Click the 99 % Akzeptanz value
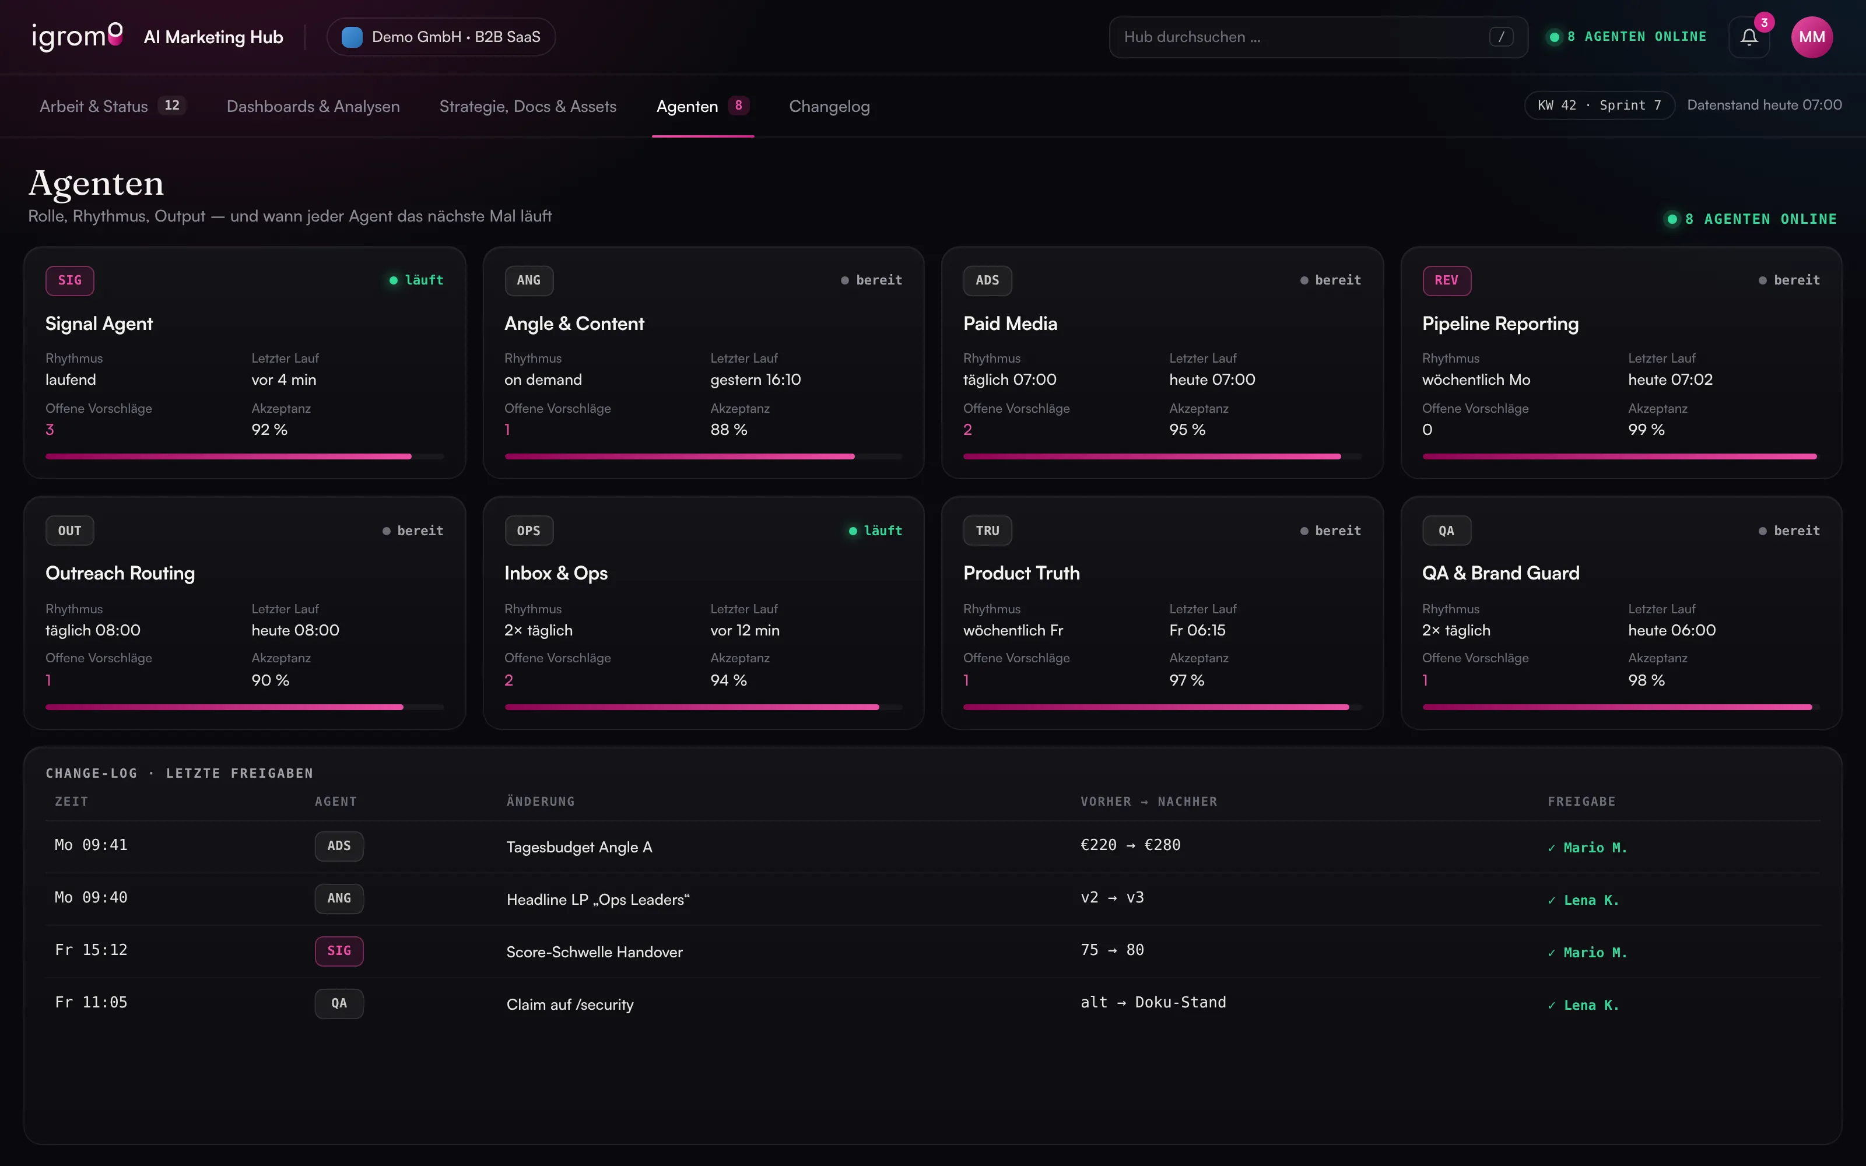This screenshot has height=1166, width=1866. click(x=1646, y=430)
